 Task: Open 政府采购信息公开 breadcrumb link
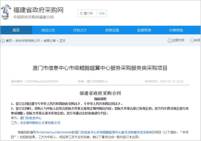28,41
